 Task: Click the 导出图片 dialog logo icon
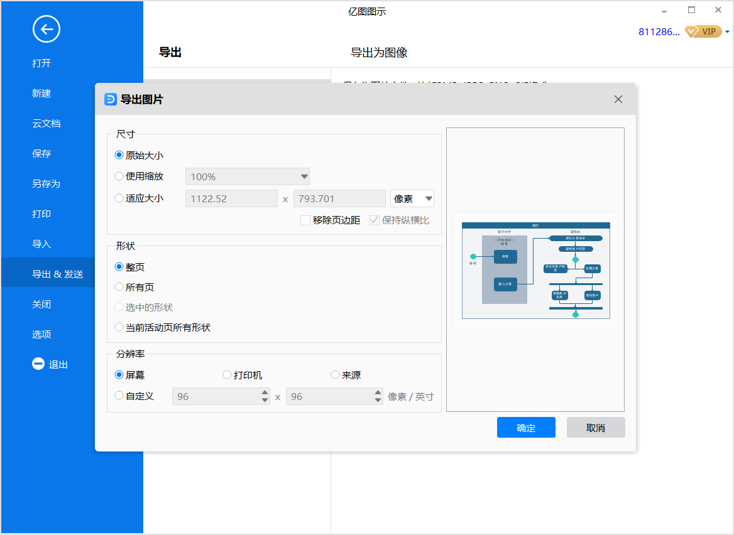[111, 99]
